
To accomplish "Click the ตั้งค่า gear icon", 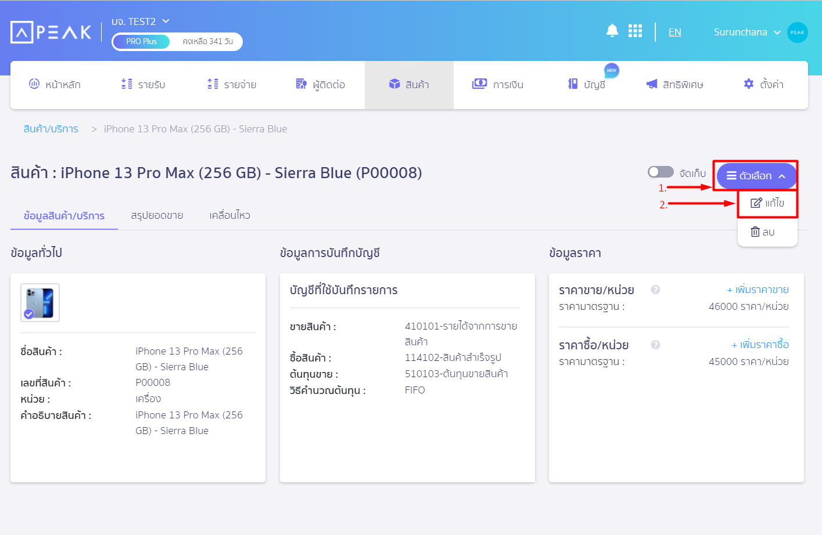I will coord(749,84).
